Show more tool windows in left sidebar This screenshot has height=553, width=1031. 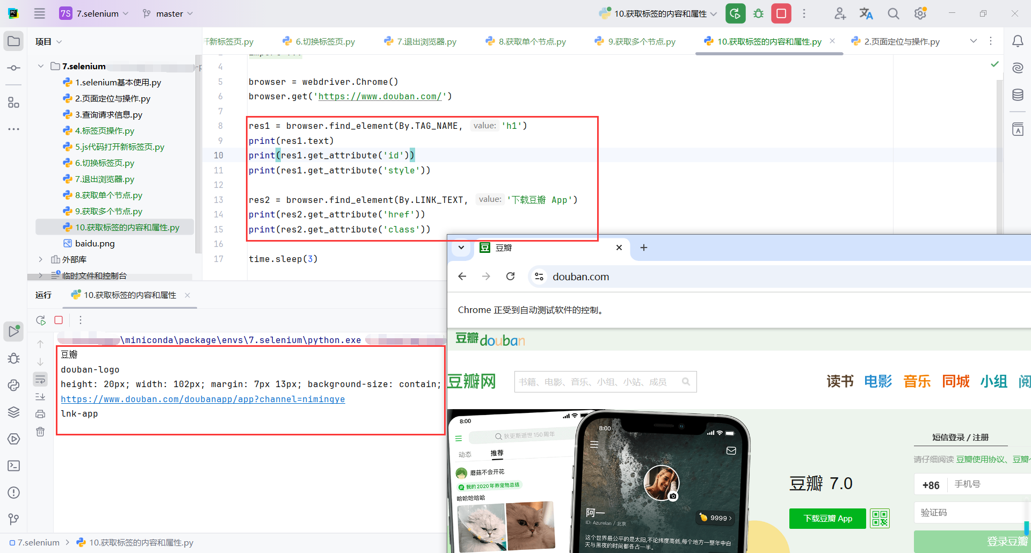[13, 129]
